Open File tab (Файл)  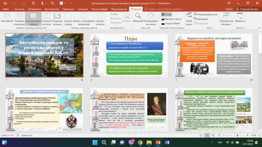[6, 9]
